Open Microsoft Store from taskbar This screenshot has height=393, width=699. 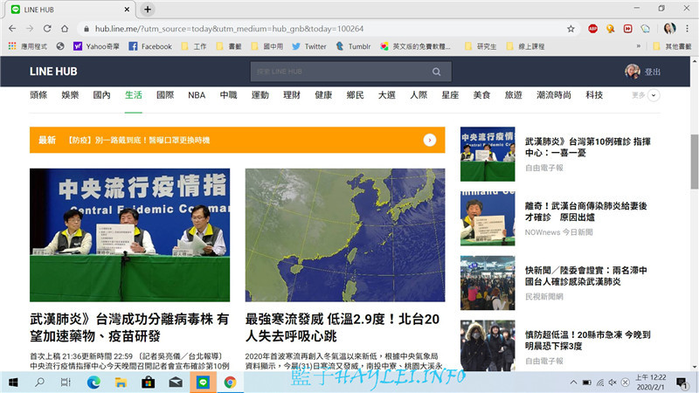tap(148, 383)
